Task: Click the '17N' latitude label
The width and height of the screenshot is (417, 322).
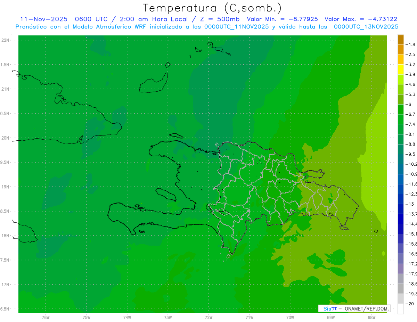Action: point(5,285)
